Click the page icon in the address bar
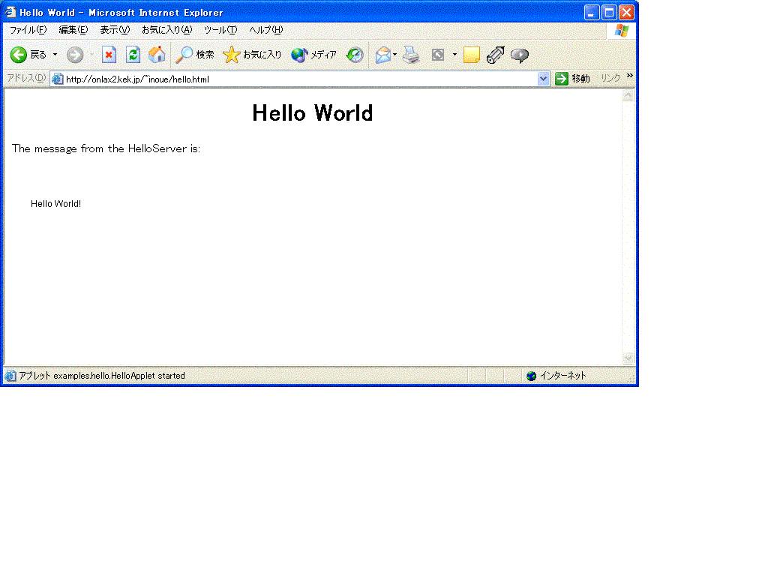This screenshot has height=576, width=768. 57,79
